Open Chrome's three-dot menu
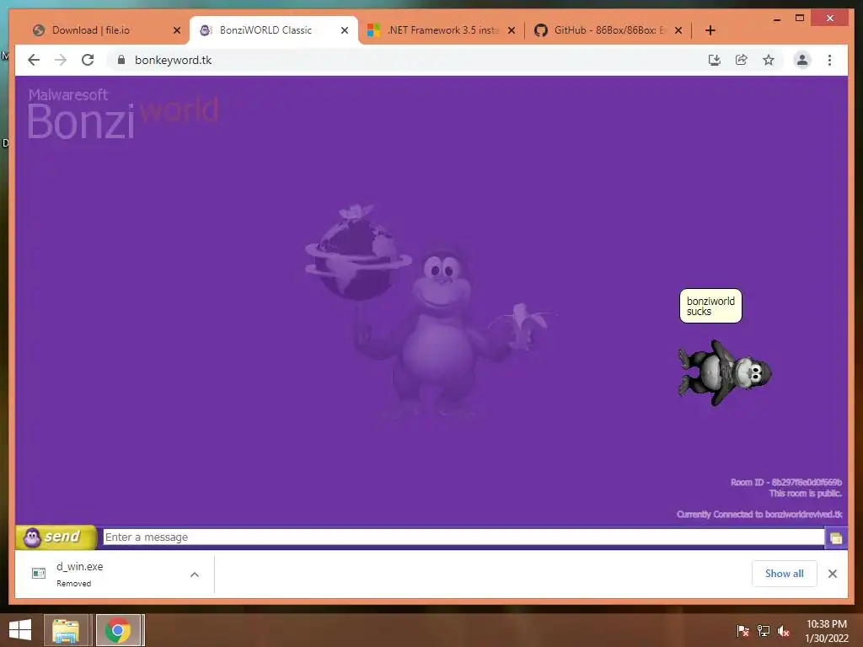This screenshot has height=647, width=863. [x=829, y=60]
